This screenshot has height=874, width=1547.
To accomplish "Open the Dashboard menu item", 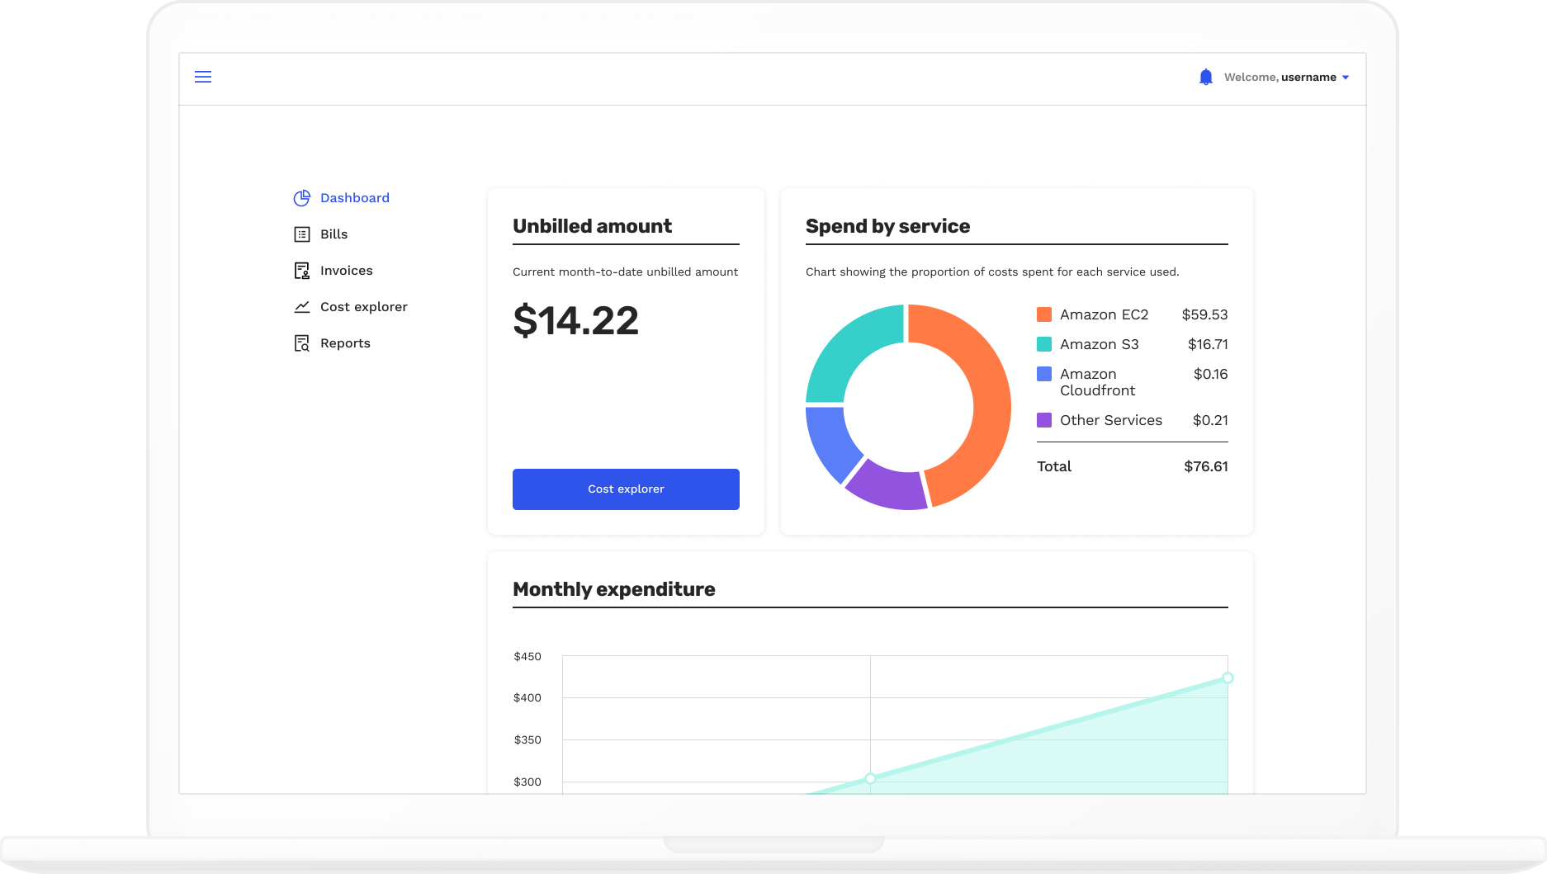I will click(x=355, y=198).
